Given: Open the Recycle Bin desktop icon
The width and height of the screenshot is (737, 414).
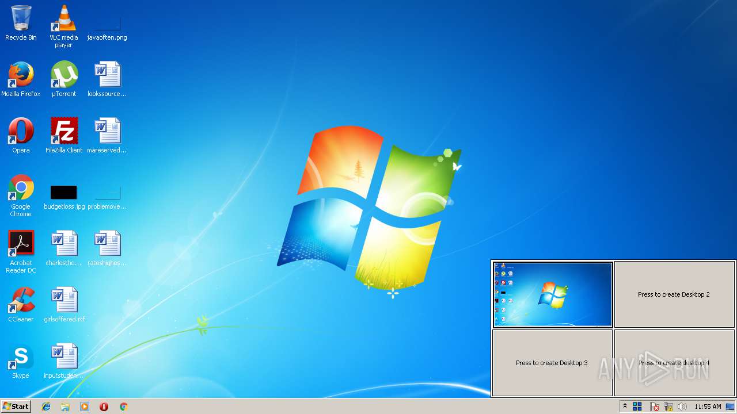Looking at the screenshot, I should click(x=21, y=23).
